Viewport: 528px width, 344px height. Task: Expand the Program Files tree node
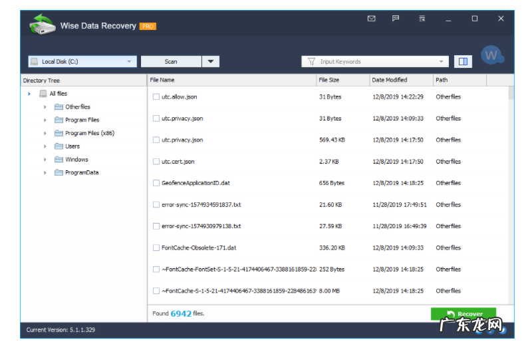point(45,120)
